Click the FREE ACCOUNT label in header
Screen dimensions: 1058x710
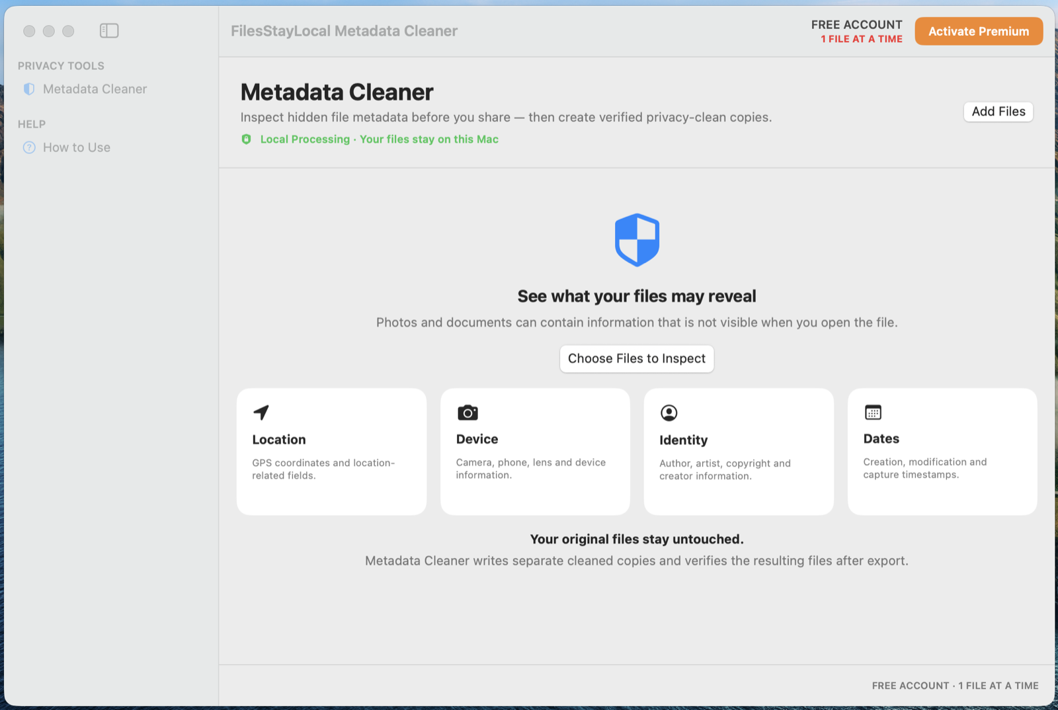(x=857, y=24)
